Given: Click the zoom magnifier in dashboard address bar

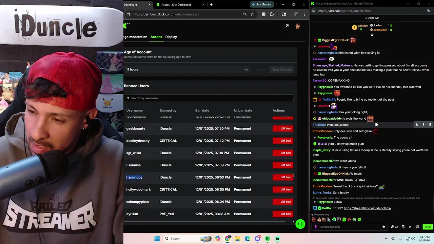Looking at the screenshot, I should 245,14.
